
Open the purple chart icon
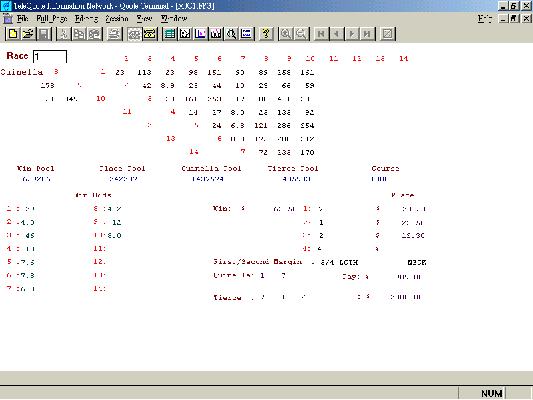(x=201, y=34)
